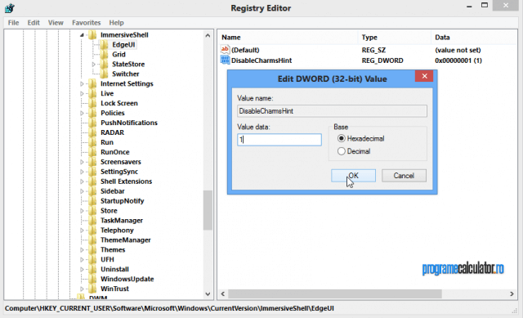
Task: Expand the Internet Settings key
Action: pos(82,83)
